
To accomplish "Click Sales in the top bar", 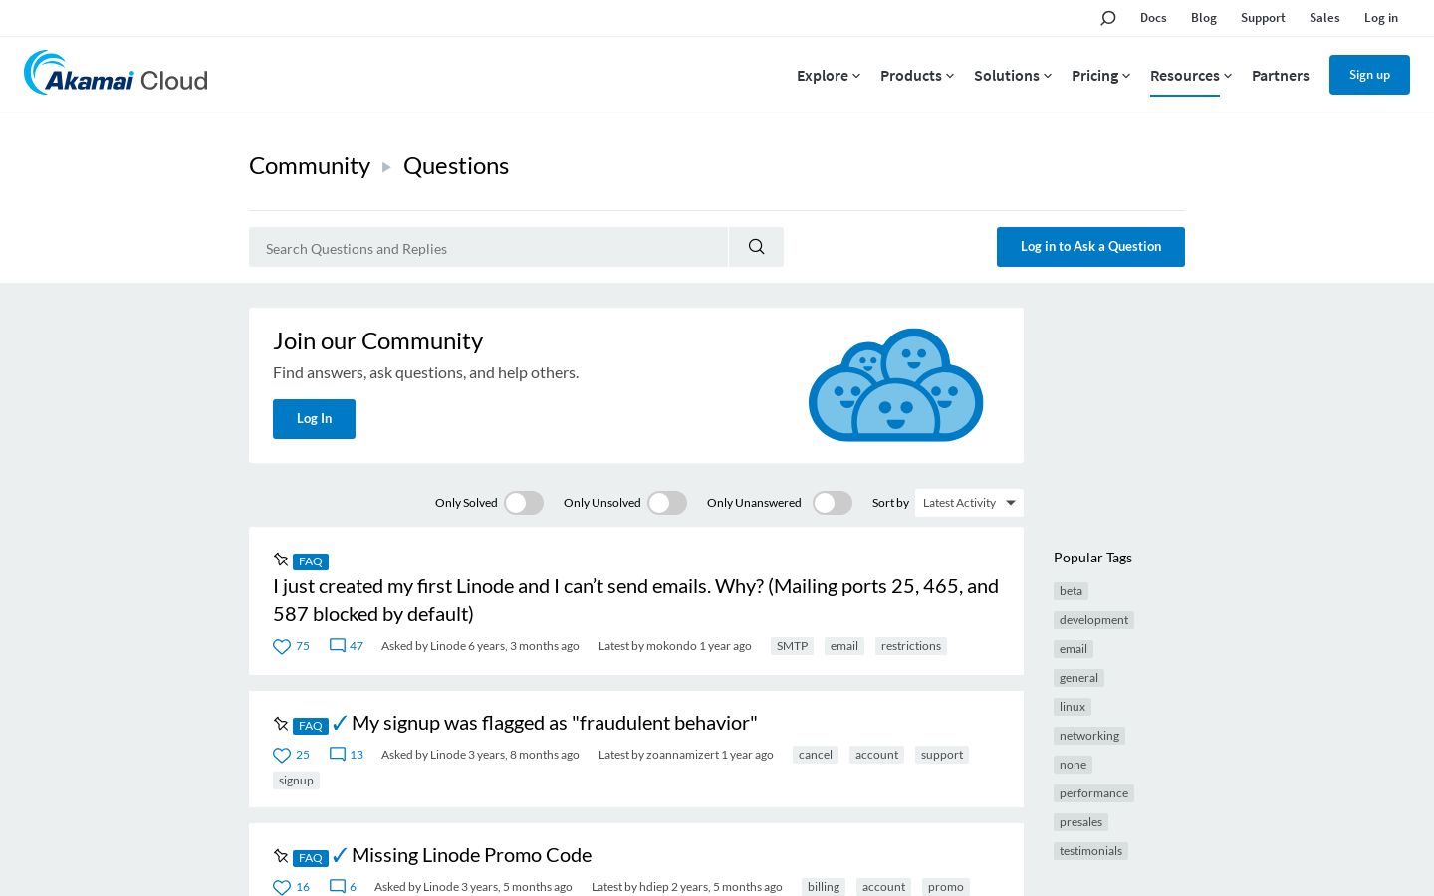I will point(1324,18).
